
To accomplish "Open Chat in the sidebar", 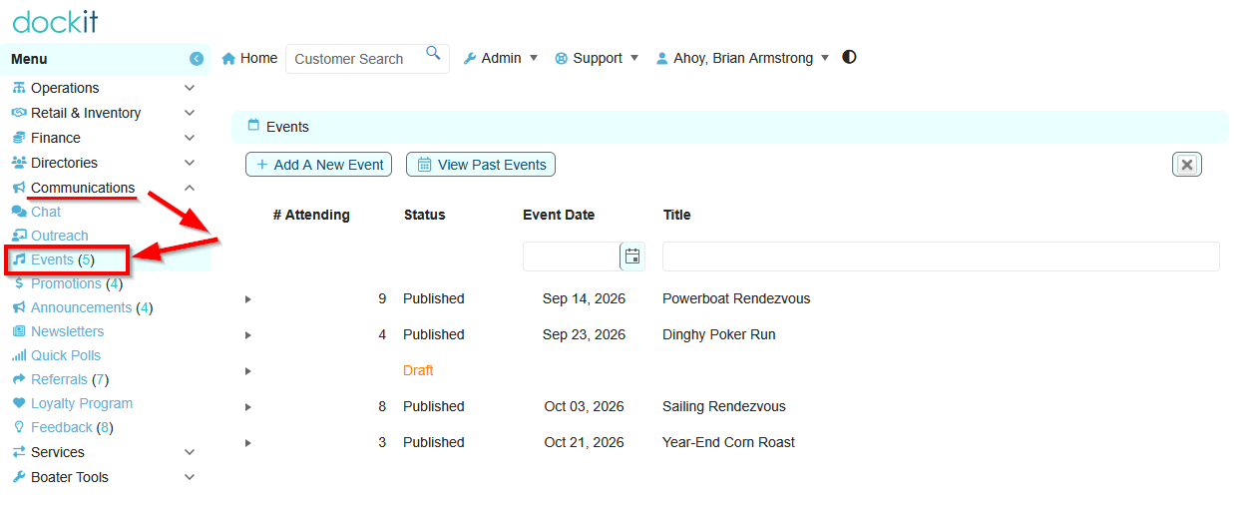I will pos(46,212).
